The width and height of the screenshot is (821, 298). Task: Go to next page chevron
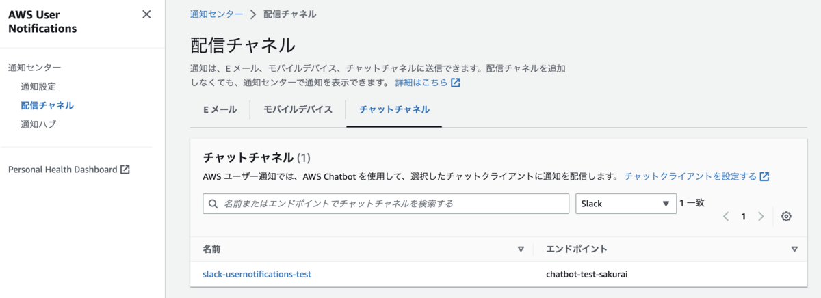[x=761, y=217]
